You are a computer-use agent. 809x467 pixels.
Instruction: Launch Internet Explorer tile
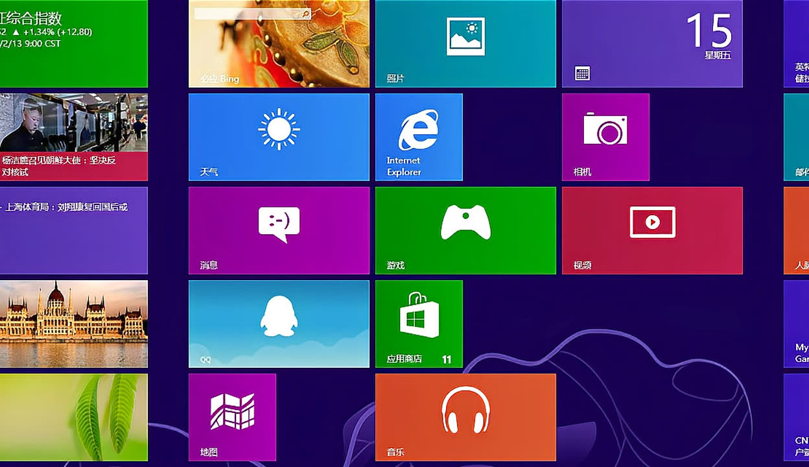click(419, 137)
